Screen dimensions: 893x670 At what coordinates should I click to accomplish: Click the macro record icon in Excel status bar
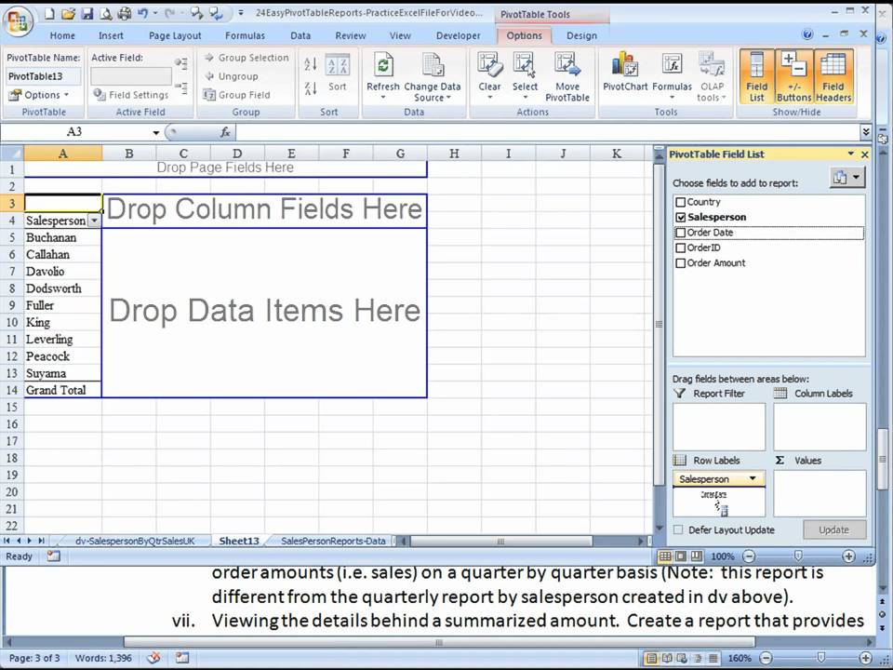(54, 556)
